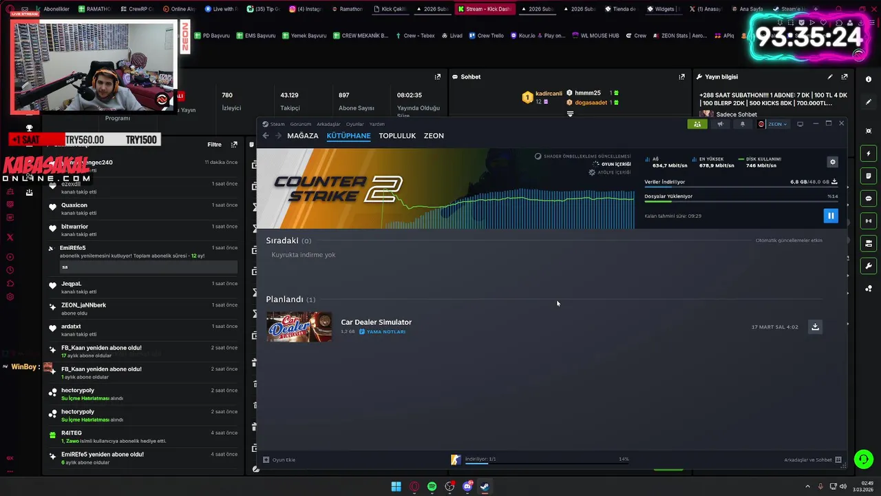
Task: Click the Oyun Ekle button
Action: coord(279,459)
